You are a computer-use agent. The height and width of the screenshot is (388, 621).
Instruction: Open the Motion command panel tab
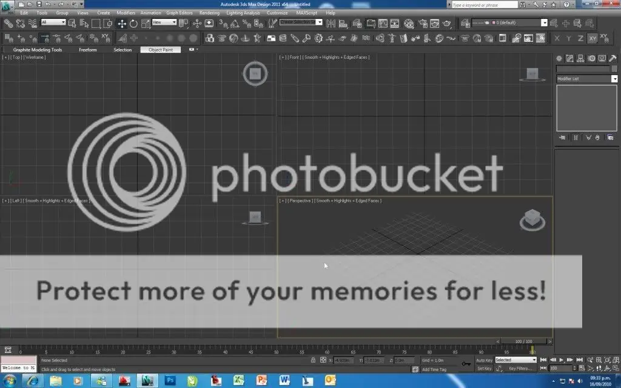pos(591,58)
